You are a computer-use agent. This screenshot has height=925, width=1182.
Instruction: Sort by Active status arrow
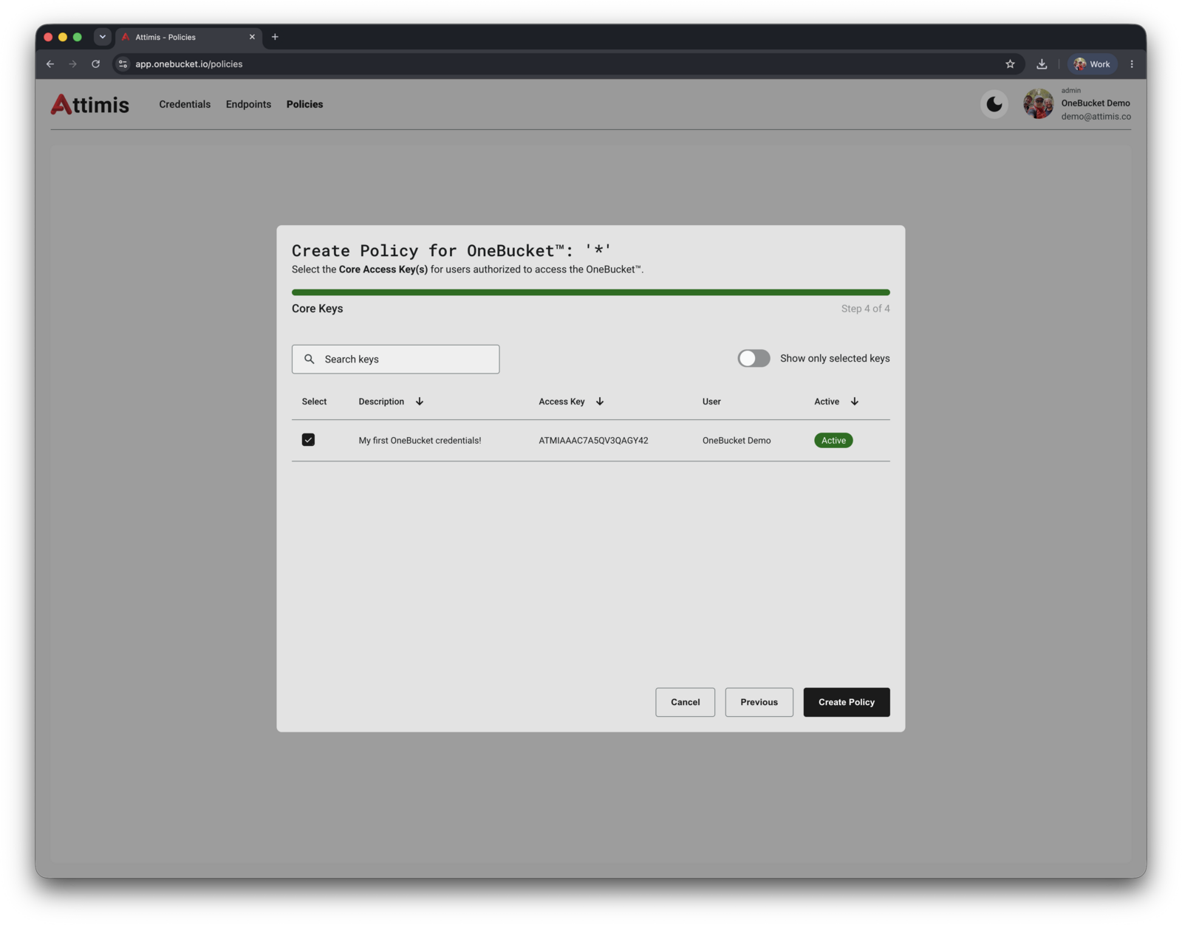tap(854, 402)
